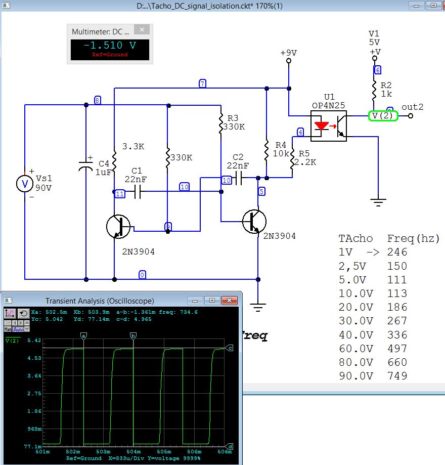
Task: Click the V1 5V +V supply terminal
Action: point(375,58)
